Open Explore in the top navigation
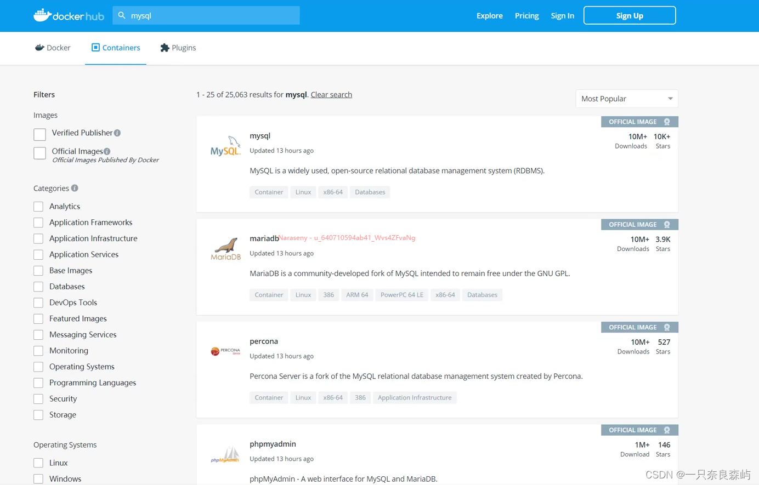Screen dimensions: 759x485 click(x=490, y=15)
